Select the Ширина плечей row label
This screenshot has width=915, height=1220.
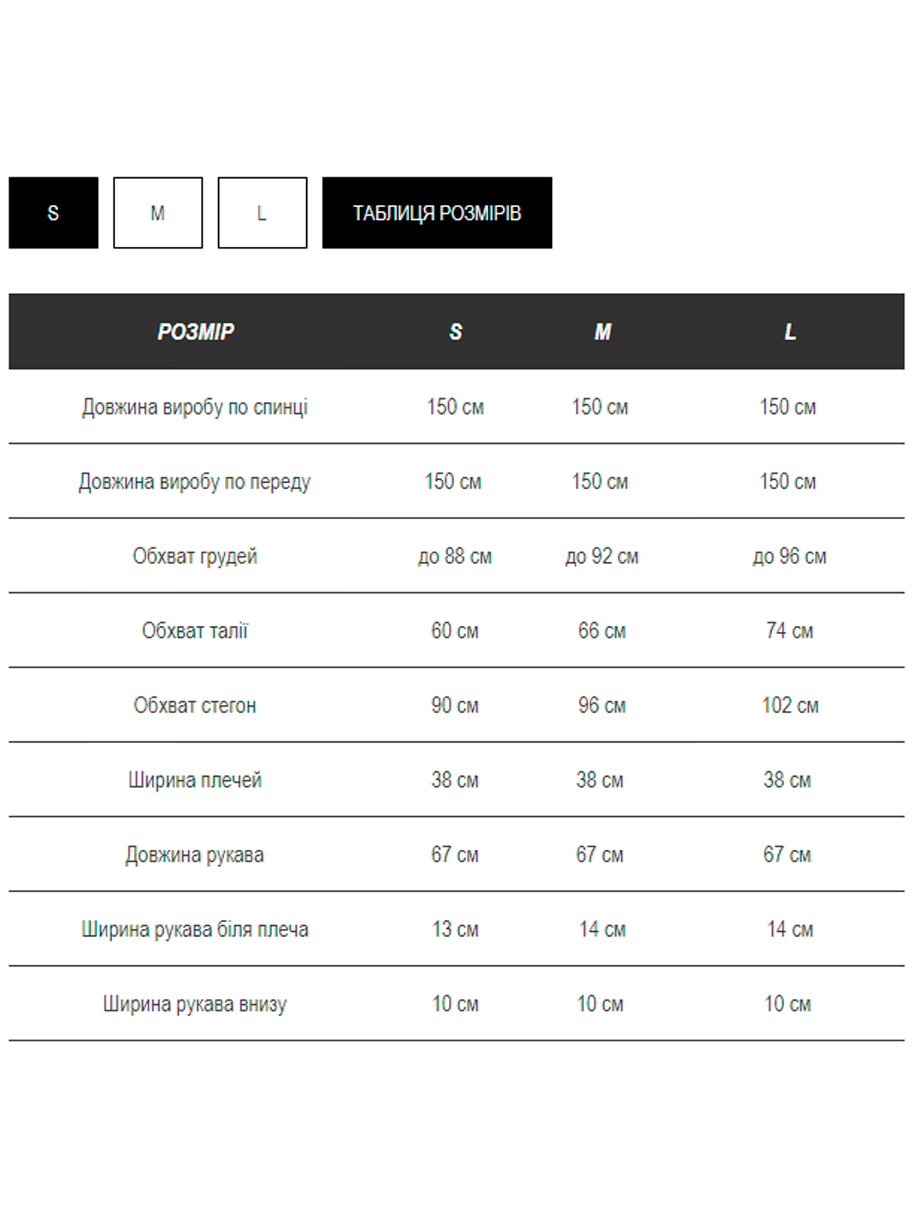click(195, 780)
